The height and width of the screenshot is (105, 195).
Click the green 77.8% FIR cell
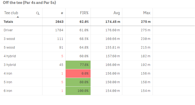coord(78,65)
